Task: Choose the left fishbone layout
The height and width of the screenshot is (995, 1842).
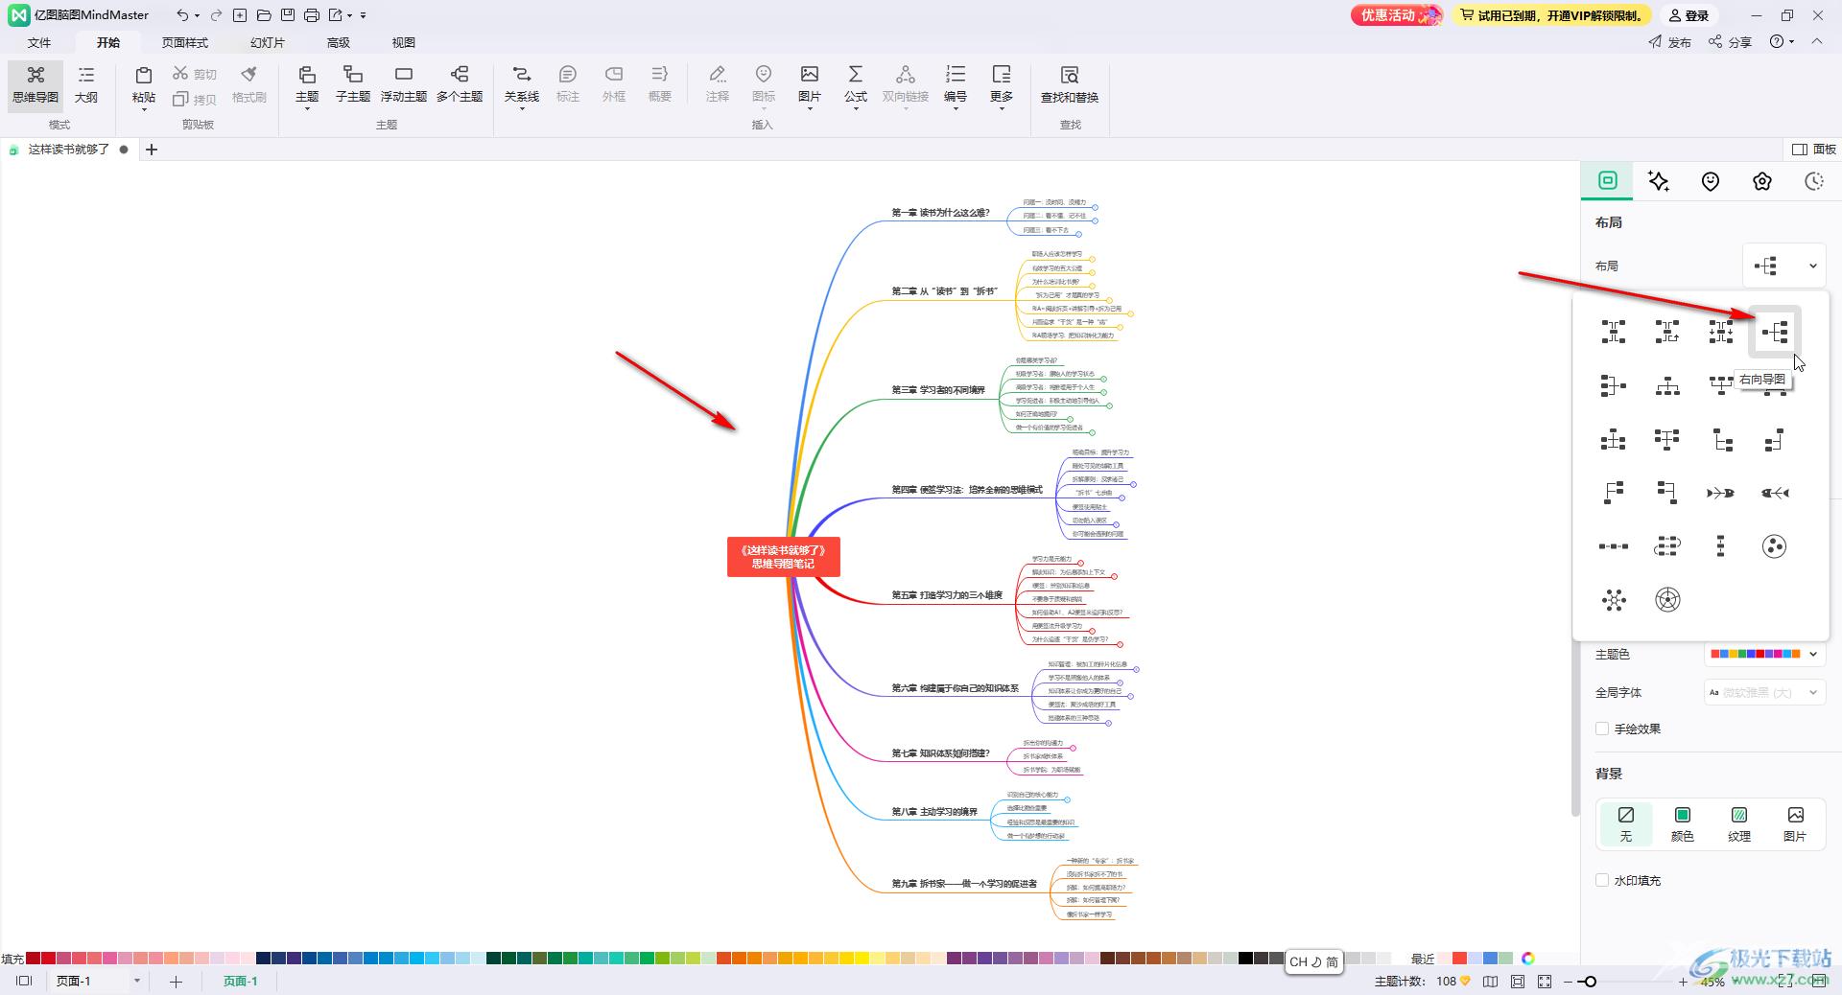Action: pos(1775,493)
